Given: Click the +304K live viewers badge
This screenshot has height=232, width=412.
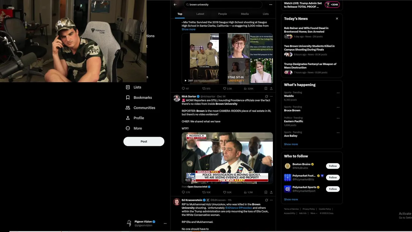Looking at the screenshot, I should (x=332, y=5).
